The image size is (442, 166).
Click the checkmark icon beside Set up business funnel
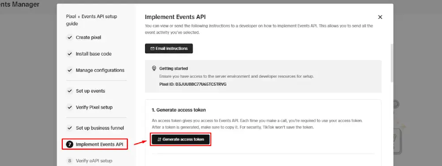click(70, 128)
